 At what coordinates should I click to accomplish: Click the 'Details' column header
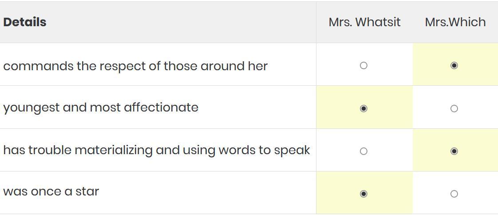click(x=25, y=22)
